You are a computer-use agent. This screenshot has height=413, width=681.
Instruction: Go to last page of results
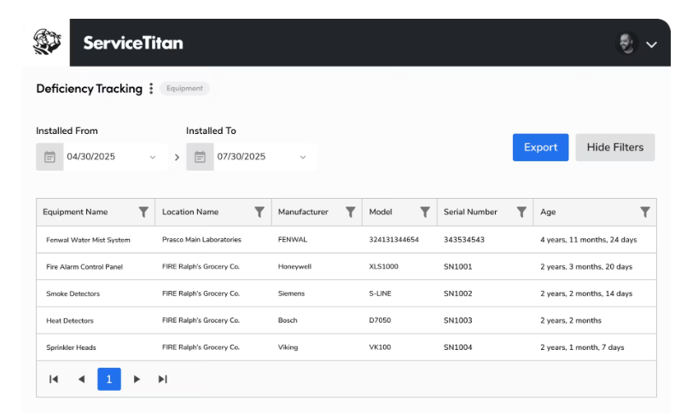(x=163, y=379)
